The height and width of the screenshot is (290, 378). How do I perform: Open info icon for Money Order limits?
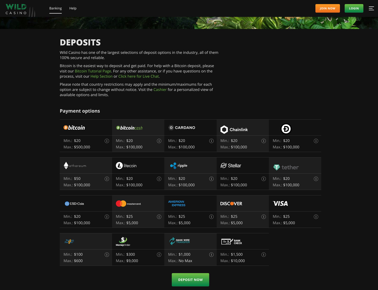point(159,255)
